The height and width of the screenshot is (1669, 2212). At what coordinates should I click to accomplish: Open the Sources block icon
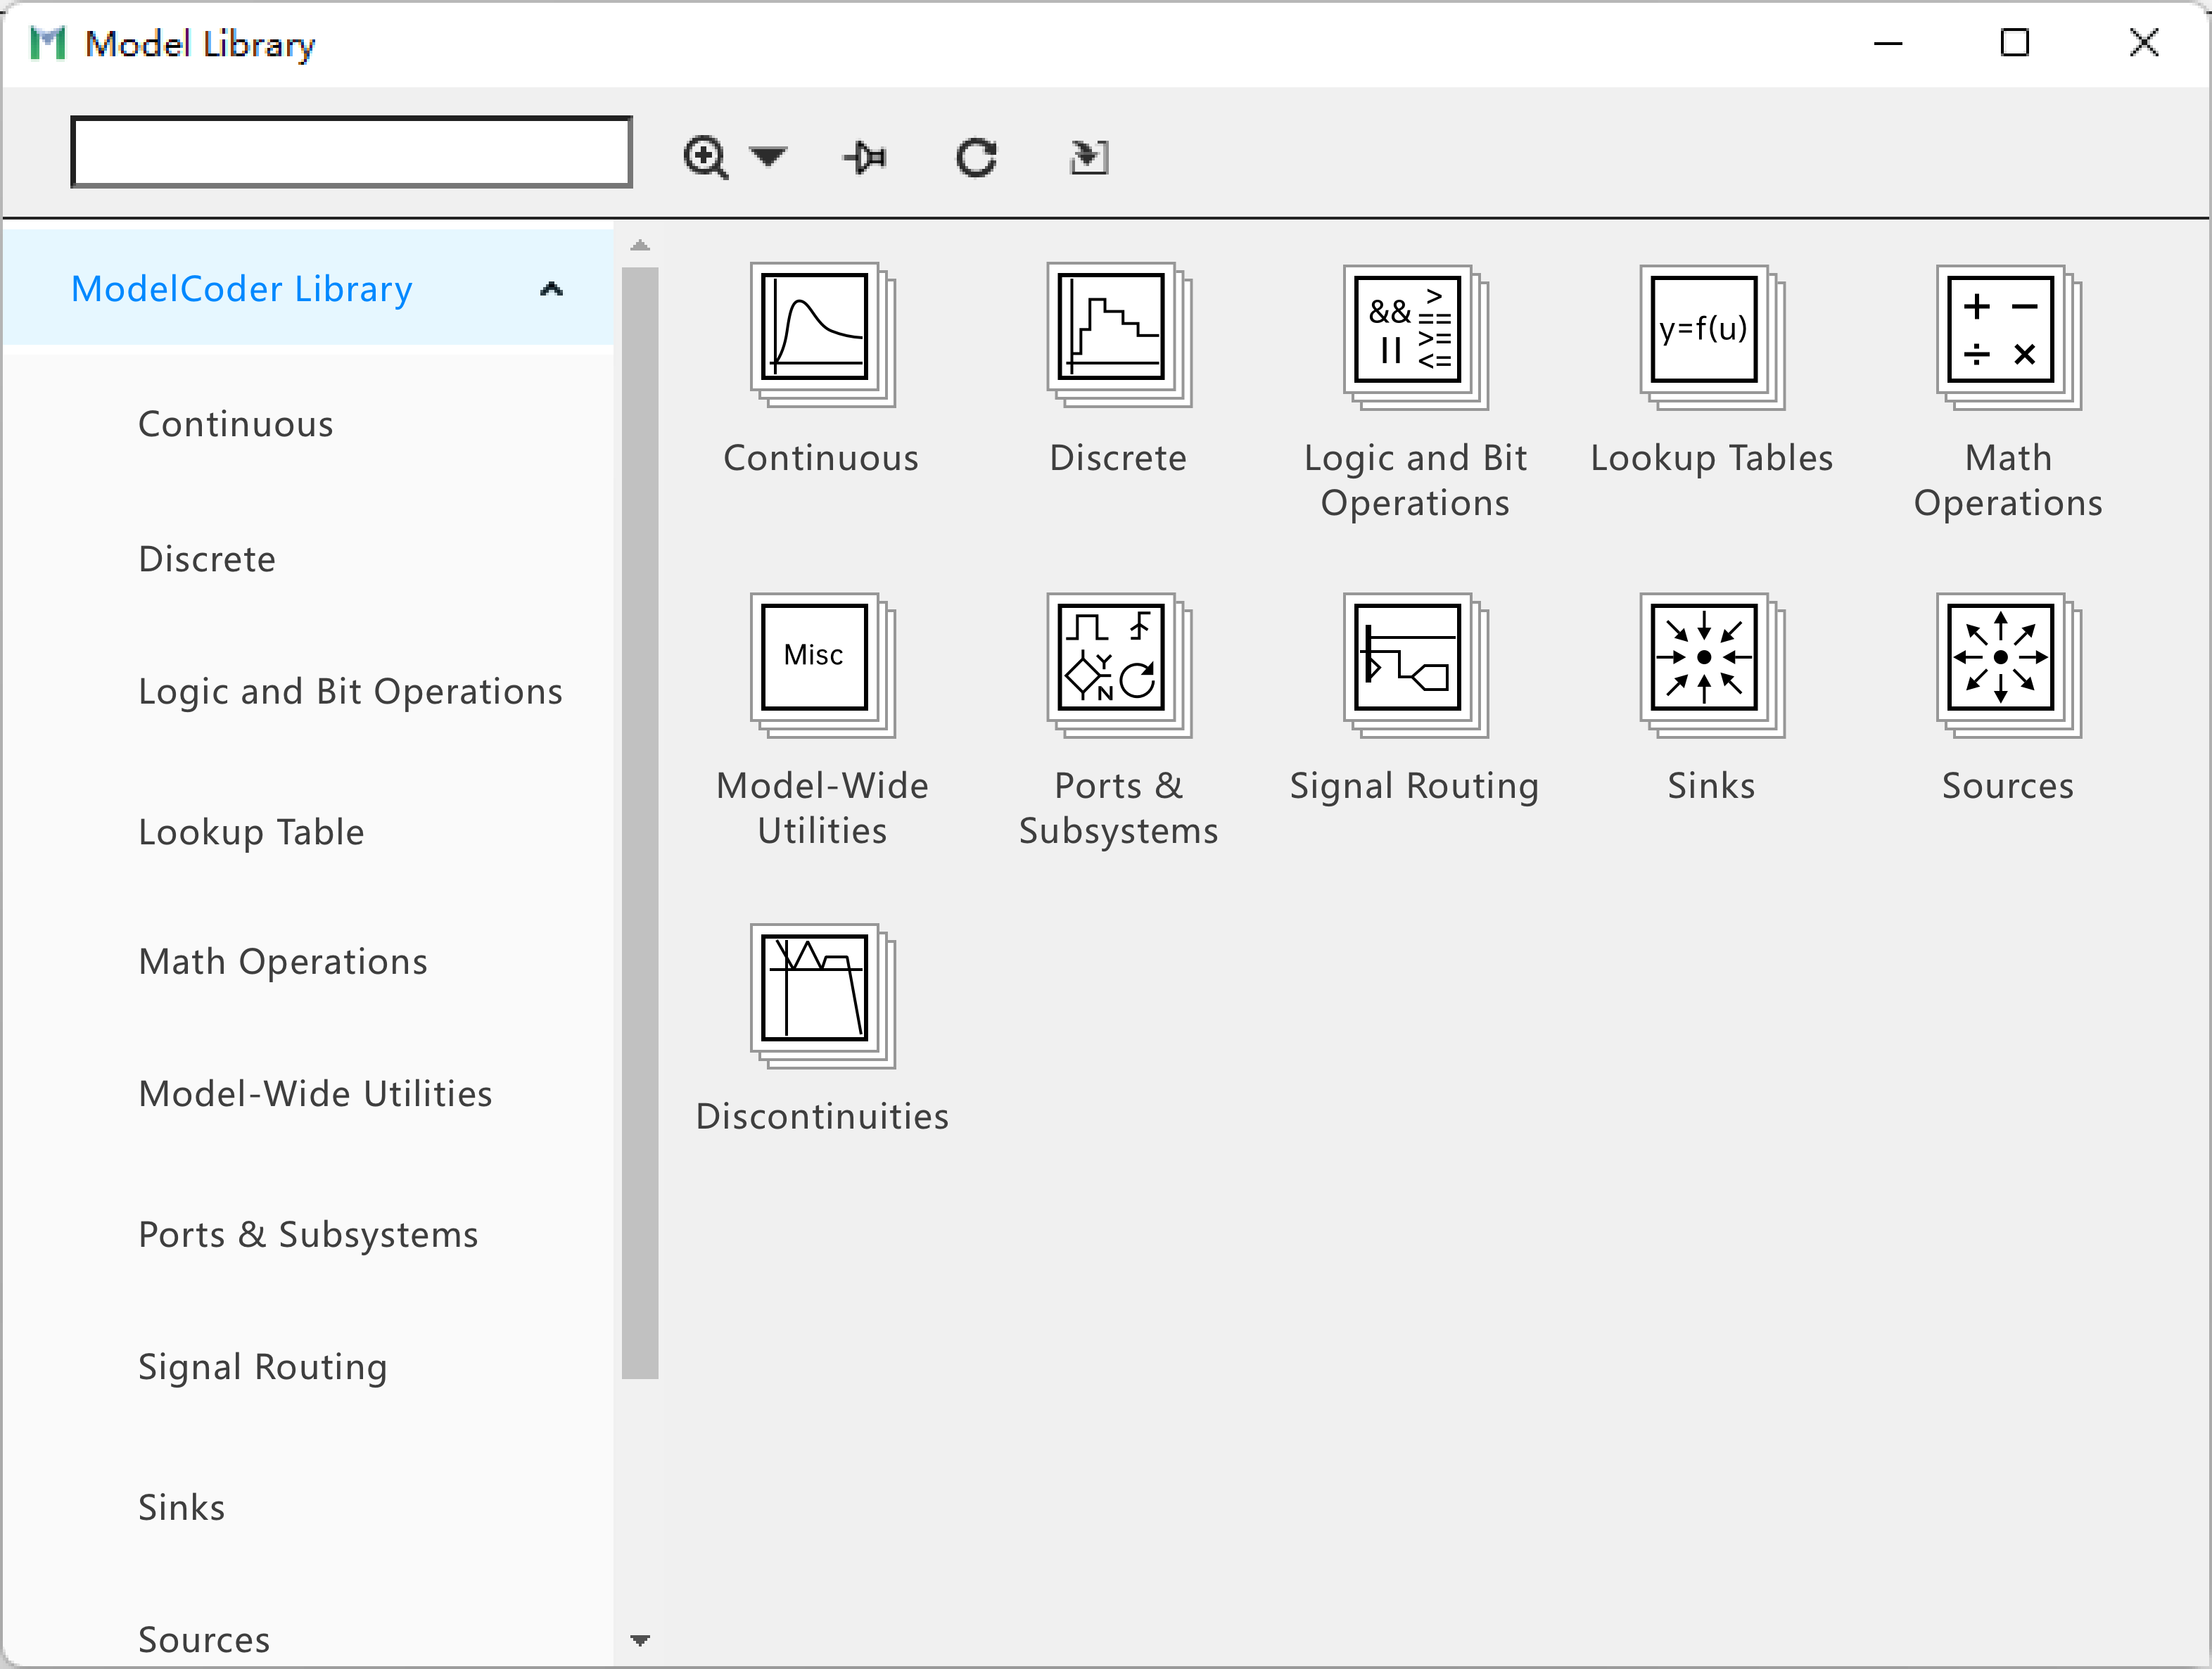click(x=2008, y=665)
